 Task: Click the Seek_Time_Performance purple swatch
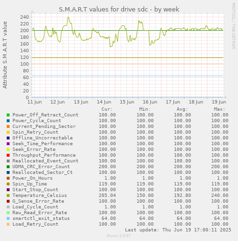pyautogui.click(x=8, y=144)
